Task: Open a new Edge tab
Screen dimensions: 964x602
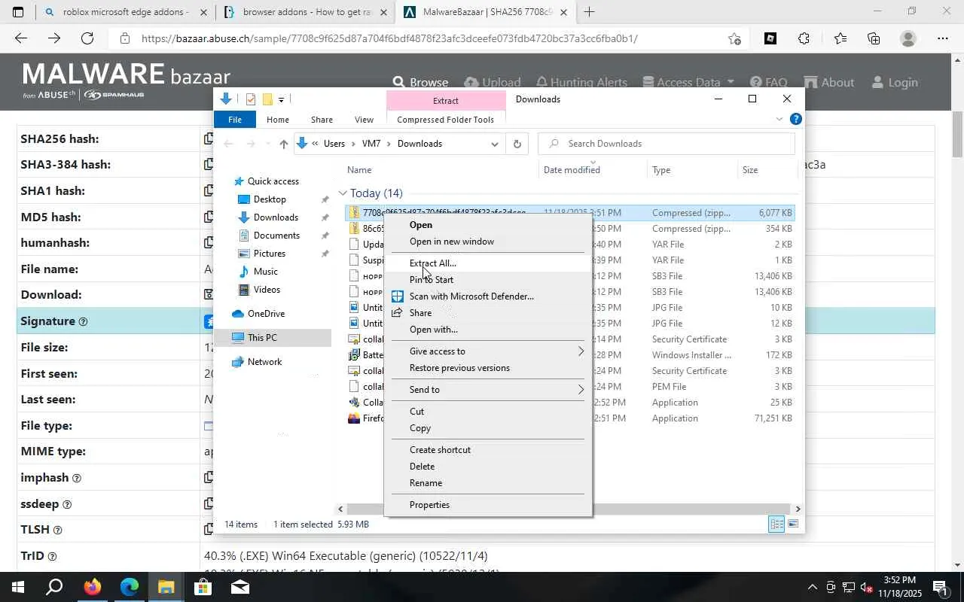Action: pyautogui.click(x=589, y=12)
